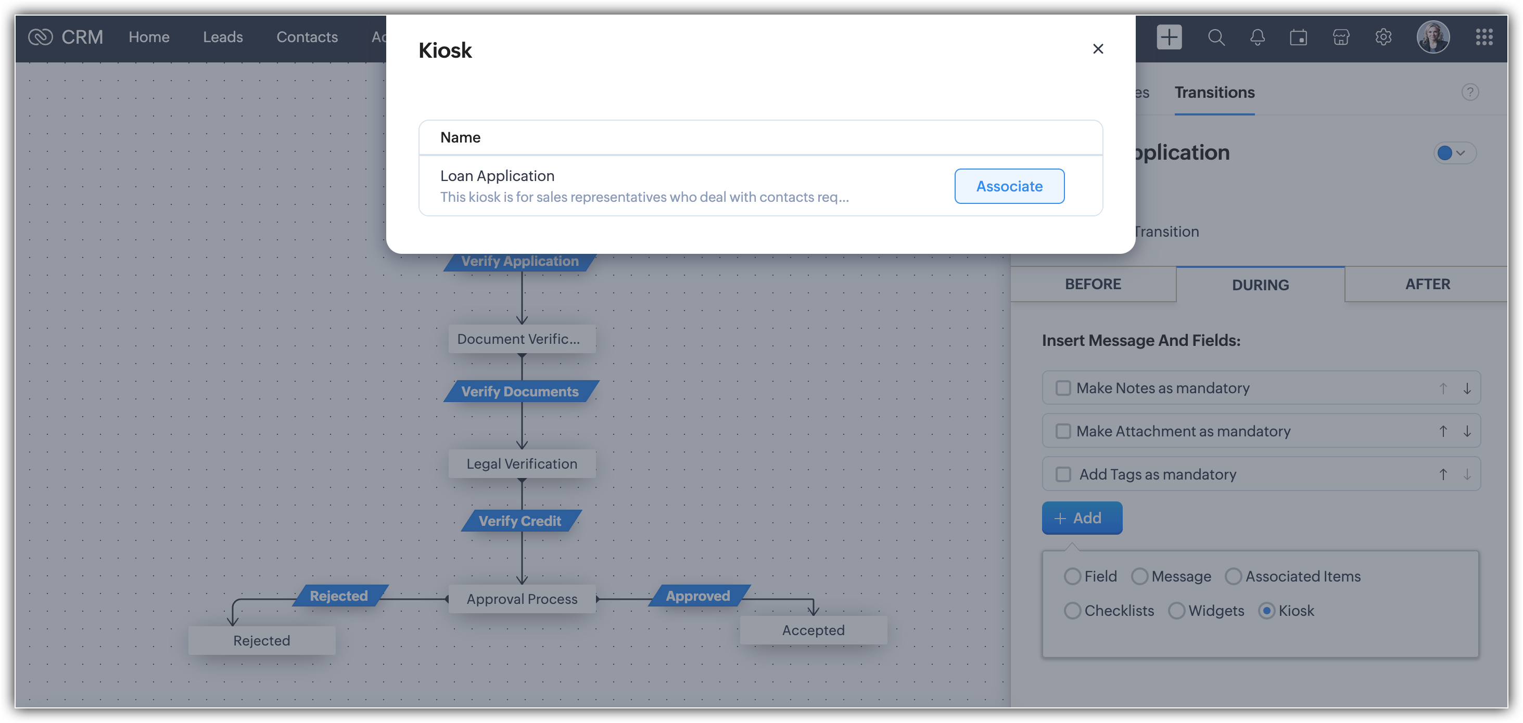Switch to the AFTER tab

coord(1427,284)
